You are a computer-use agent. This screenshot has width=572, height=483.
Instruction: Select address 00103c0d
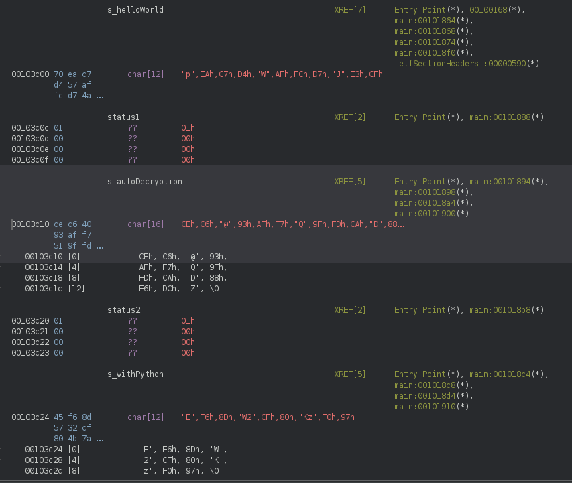pos(30,139)
